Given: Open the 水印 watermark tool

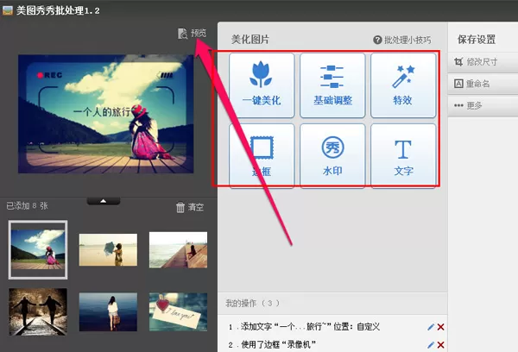Looking at the screenshot, I should point(332,156).
